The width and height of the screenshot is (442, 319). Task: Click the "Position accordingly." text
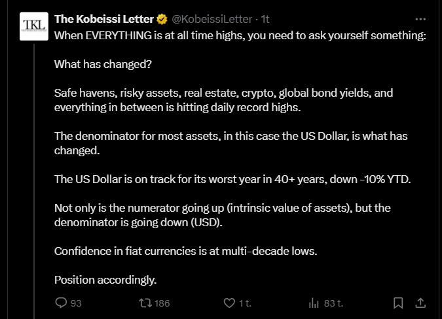tap(105, 280)
